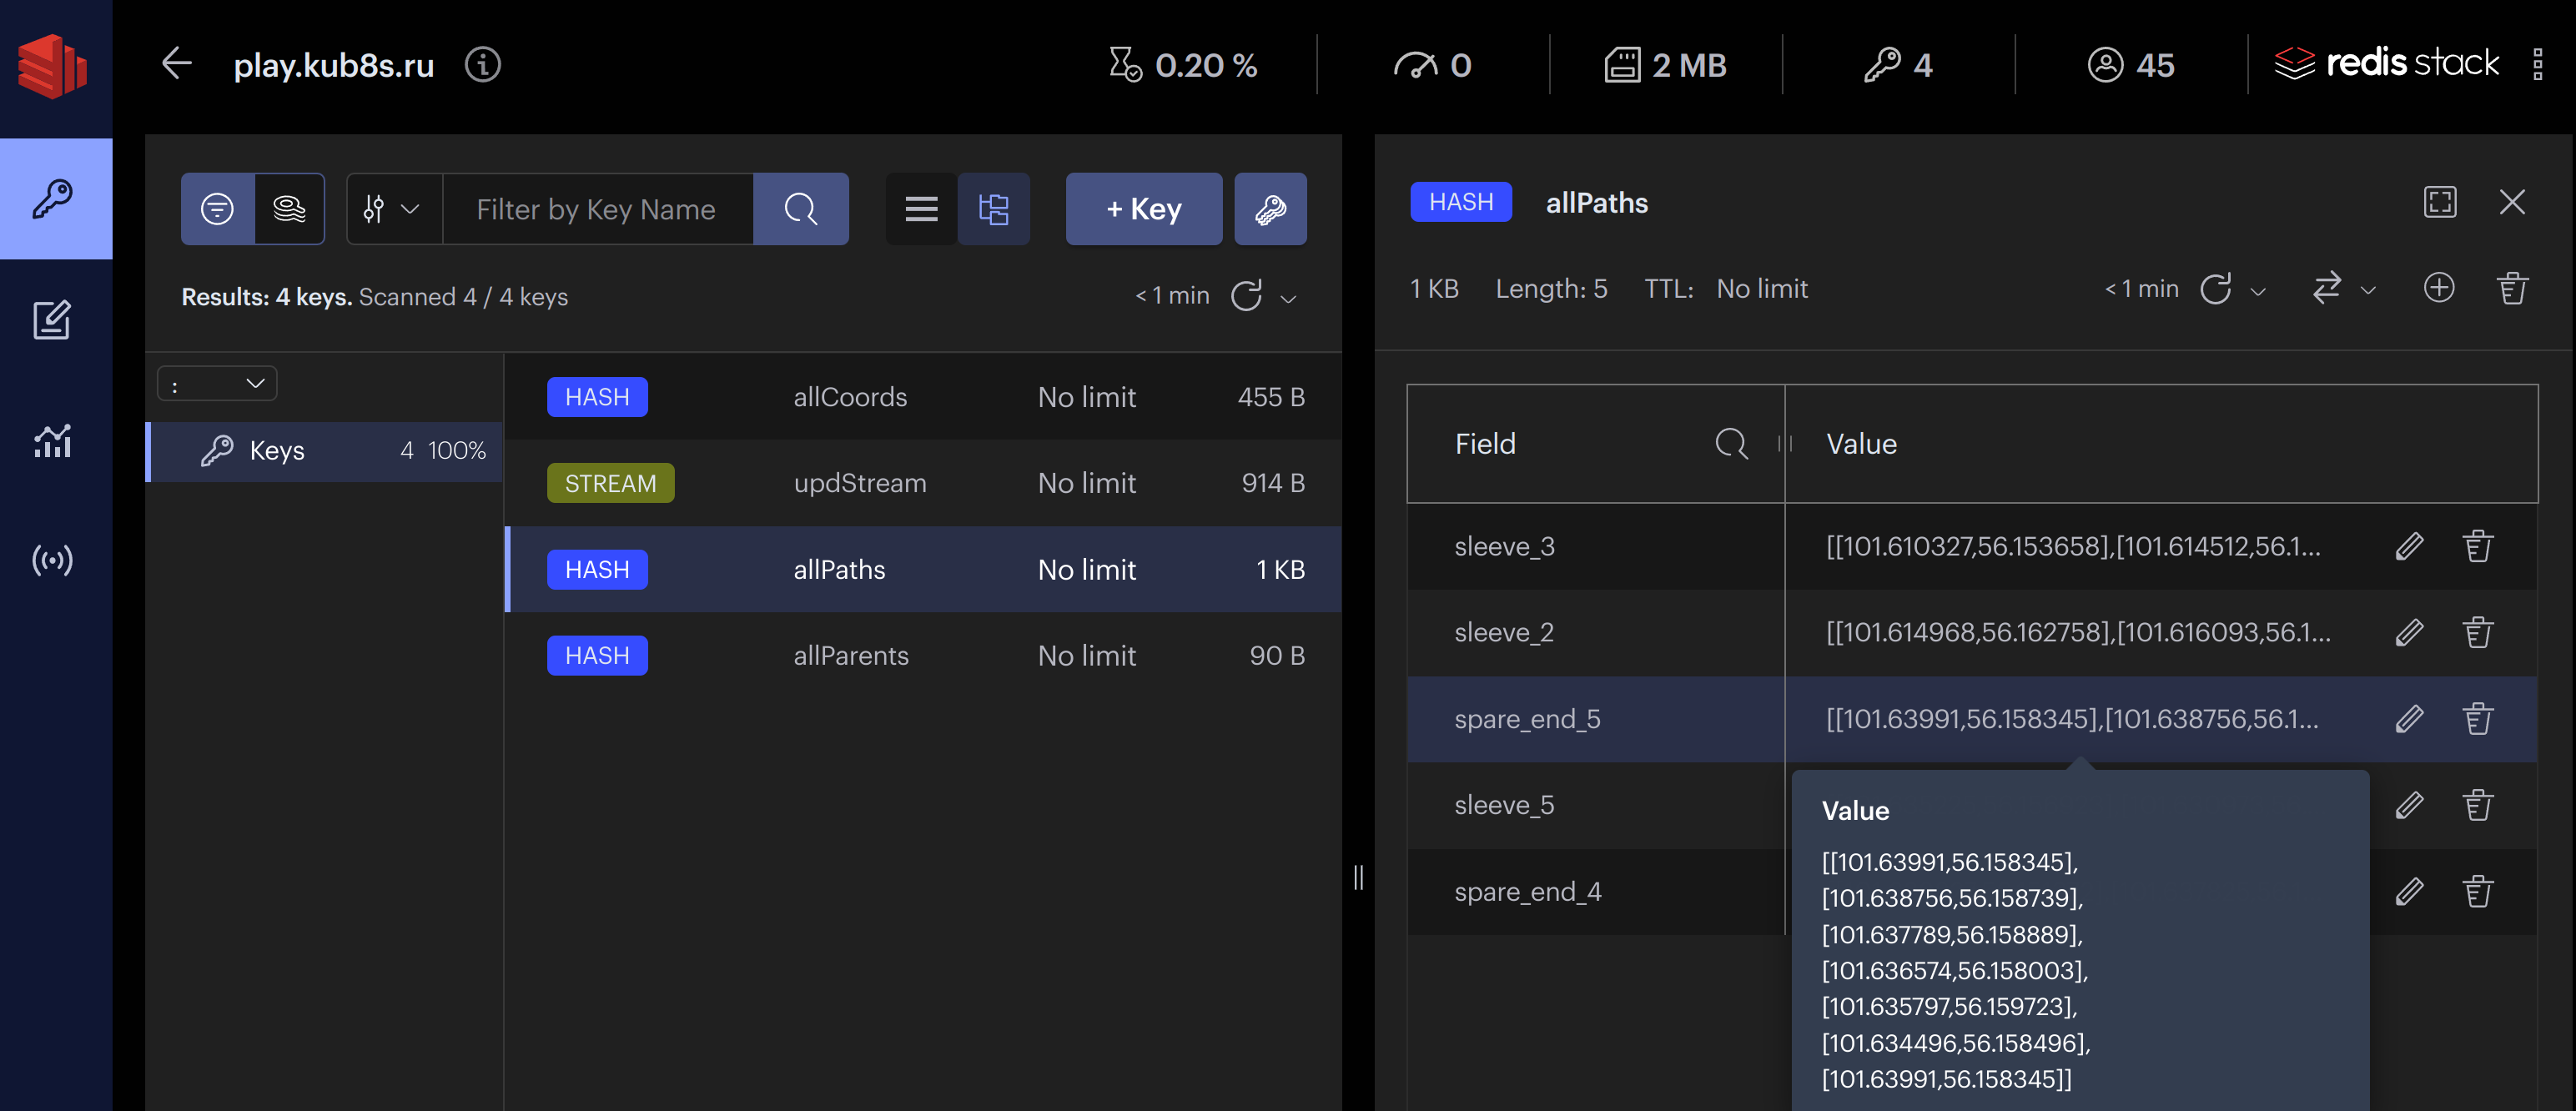Run the key search magnifier button
Viewport: 2576px width, 1111px height.
pyautogui.click(x=801, y=208)
